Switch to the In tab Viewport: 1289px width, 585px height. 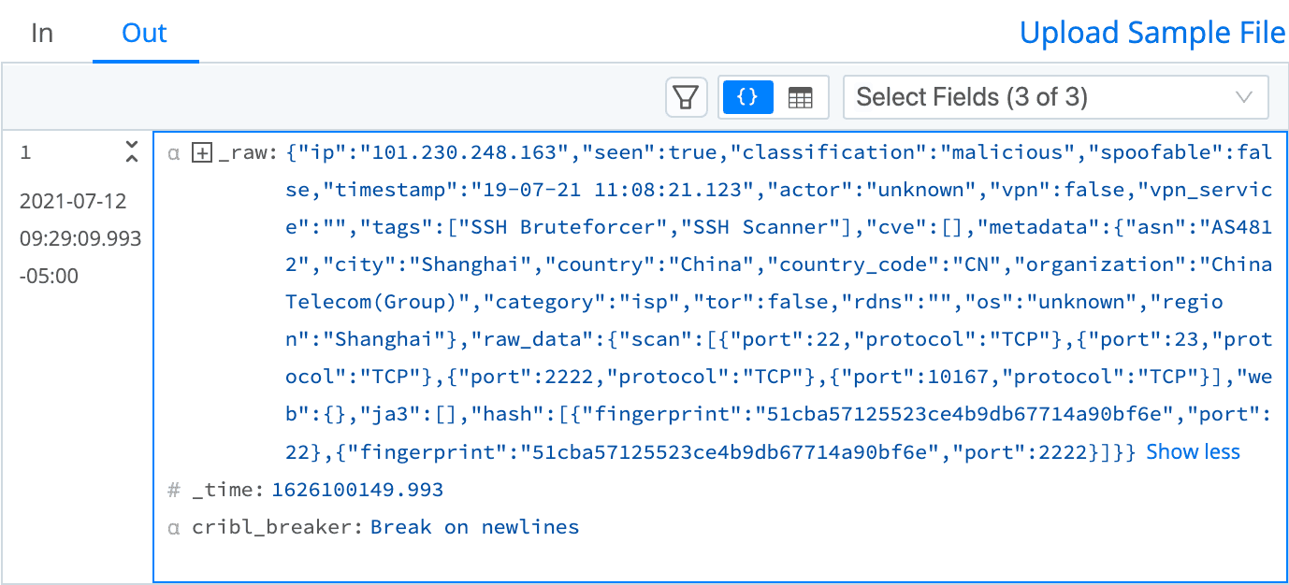click(42, 34)
